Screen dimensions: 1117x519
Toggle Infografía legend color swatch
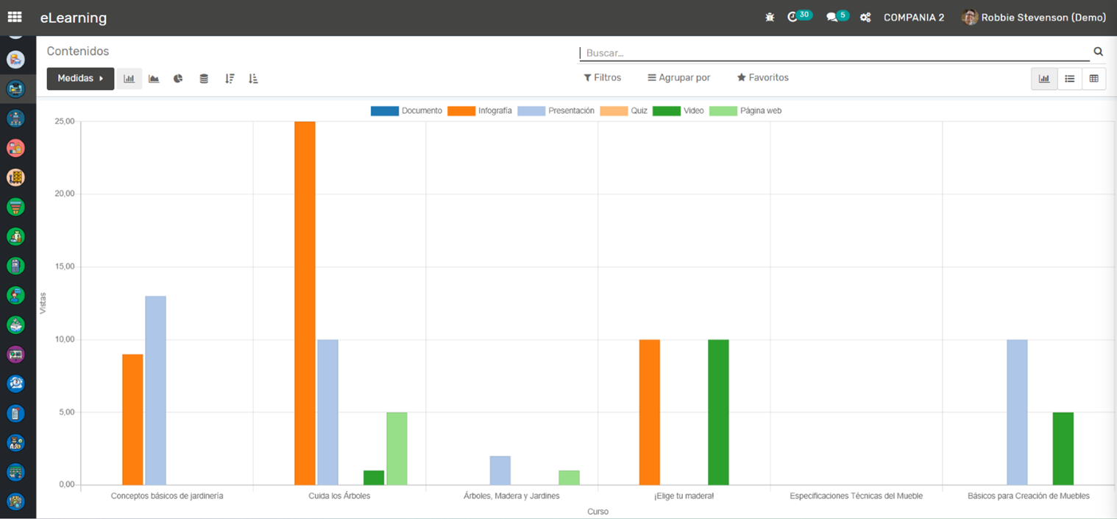click(x=461, y=111)
